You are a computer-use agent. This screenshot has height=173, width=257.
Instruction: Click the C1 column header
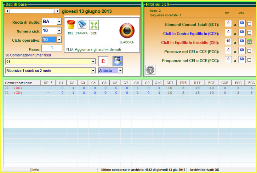[x=61, y=83]
